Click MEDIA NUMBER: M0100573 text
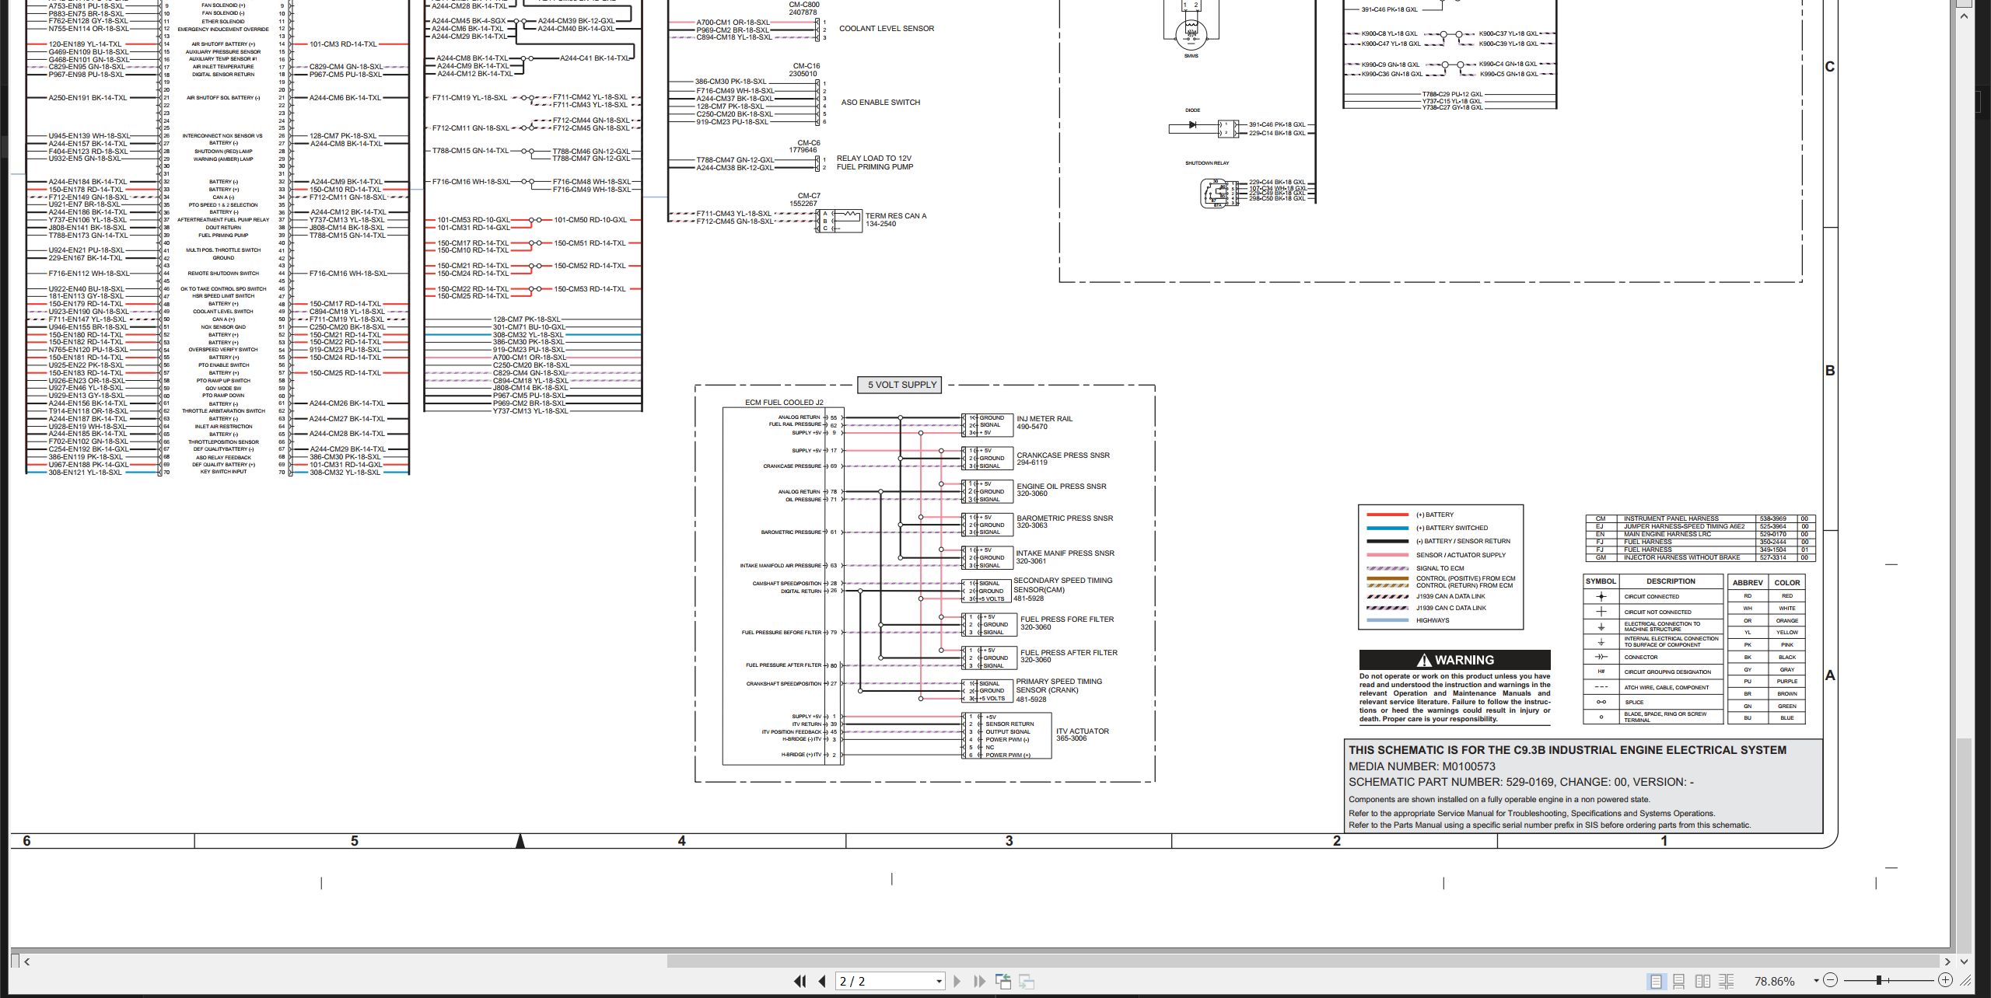 pos(1422,766)
